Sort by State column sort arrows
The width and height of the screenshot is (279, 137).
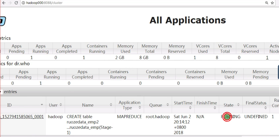pyautogui.click(x=238, y=105)
